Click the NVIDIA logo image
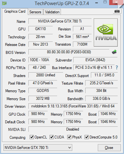Image resolution: width=124 pixels, height=154 pixels. pos(106,32)
